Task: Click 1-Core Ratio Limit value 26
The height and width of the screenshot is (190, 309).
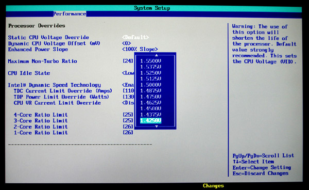Action: [x=128, y=133]
